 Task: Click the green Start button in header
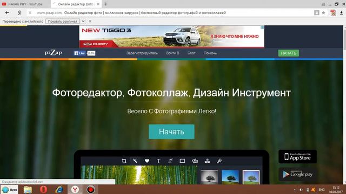coord(288,53)
